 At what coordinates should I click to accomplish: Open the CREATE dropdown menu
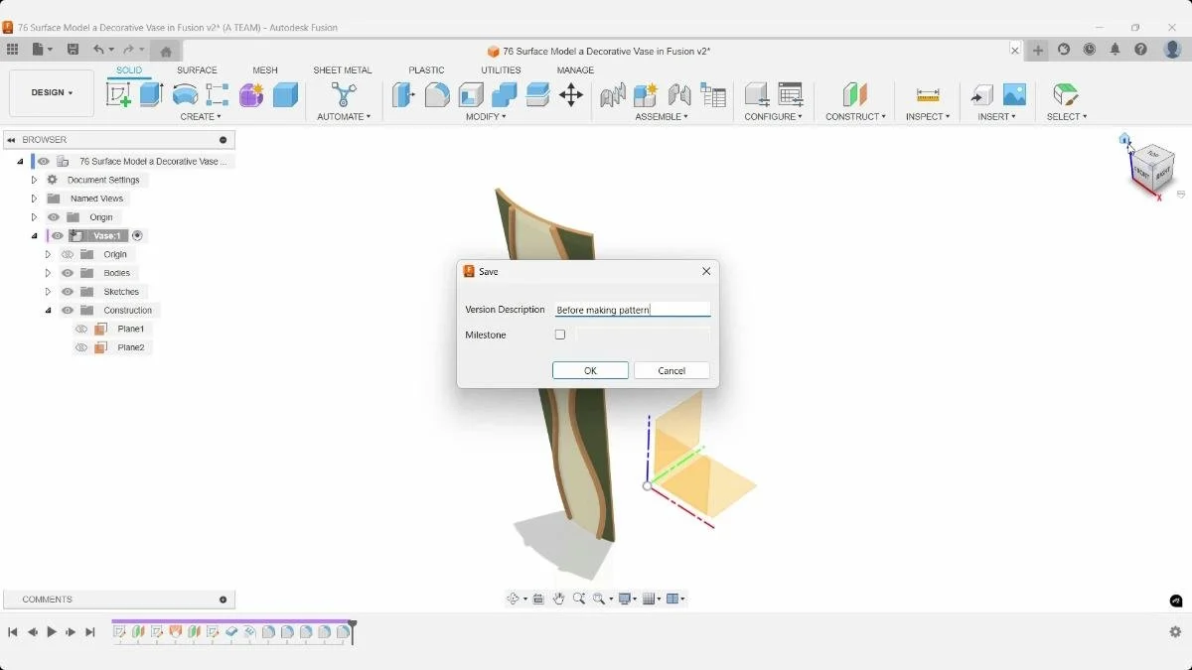(201, 116)
